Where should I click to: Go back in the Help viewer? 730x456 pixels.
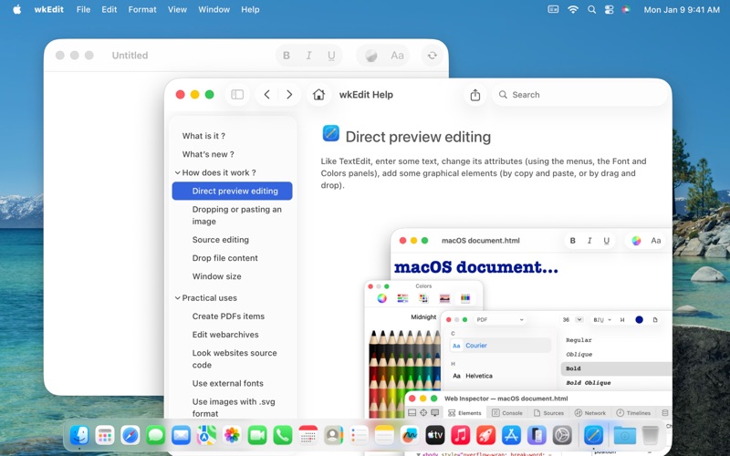point(266,95)
